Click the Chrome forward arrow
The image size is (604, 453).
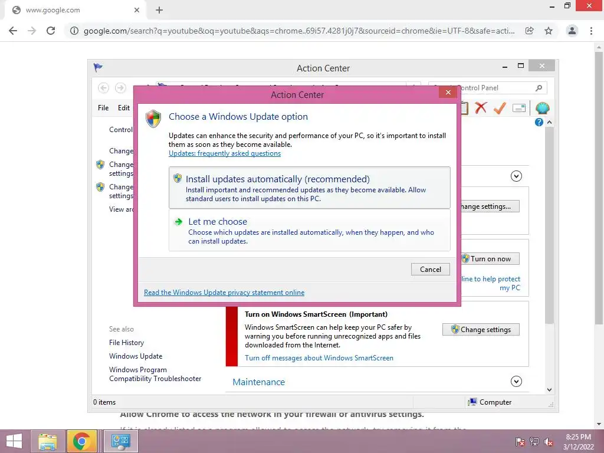32,31
